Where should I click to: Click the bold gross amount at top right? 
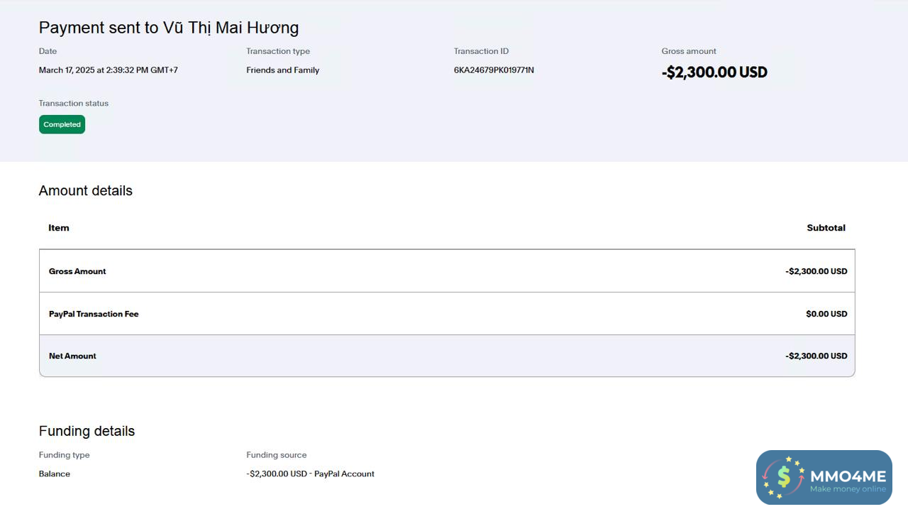714,72
